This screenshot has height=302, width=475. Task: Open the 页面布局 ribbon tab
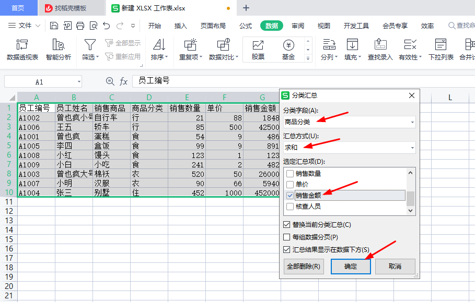click(x=213, y=26)
